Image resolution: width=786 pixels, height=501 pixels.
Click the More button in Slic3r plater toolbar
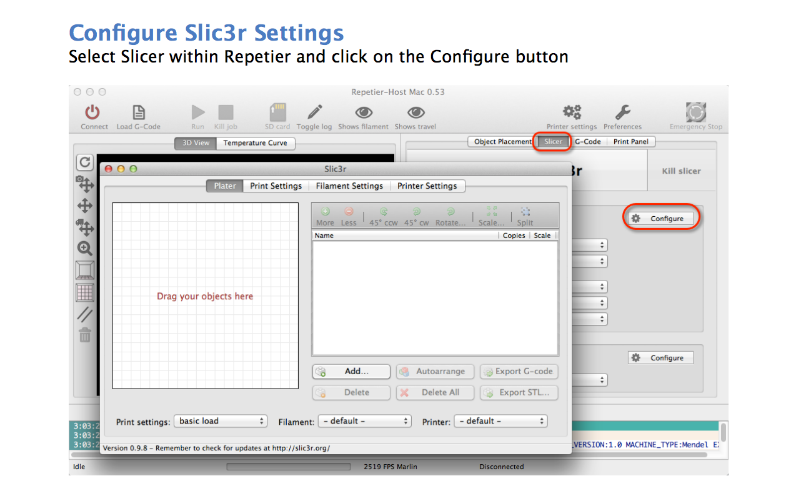pos(325,217)
